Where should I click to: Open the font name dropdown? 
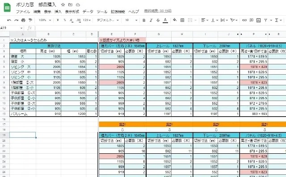(x=108, y=20)
